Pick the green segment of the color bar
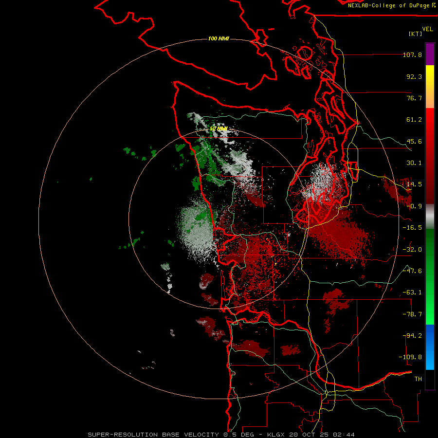This screenshot has width=438, height=438. coord(430,276)
